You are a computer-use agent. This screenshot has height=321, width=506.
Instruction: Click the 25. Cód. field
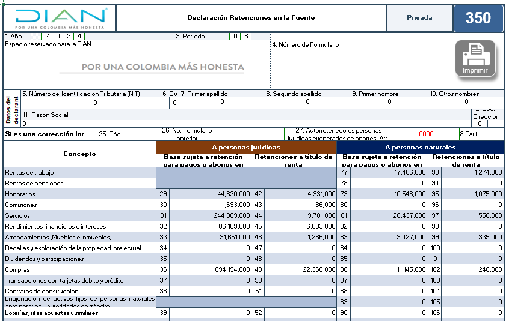click(x=110, y=134)
